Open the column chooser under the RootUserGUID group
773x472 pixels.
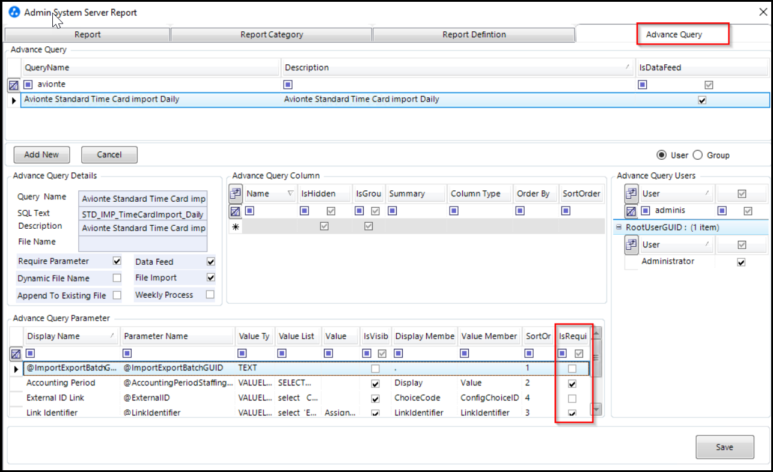(631, 244)
